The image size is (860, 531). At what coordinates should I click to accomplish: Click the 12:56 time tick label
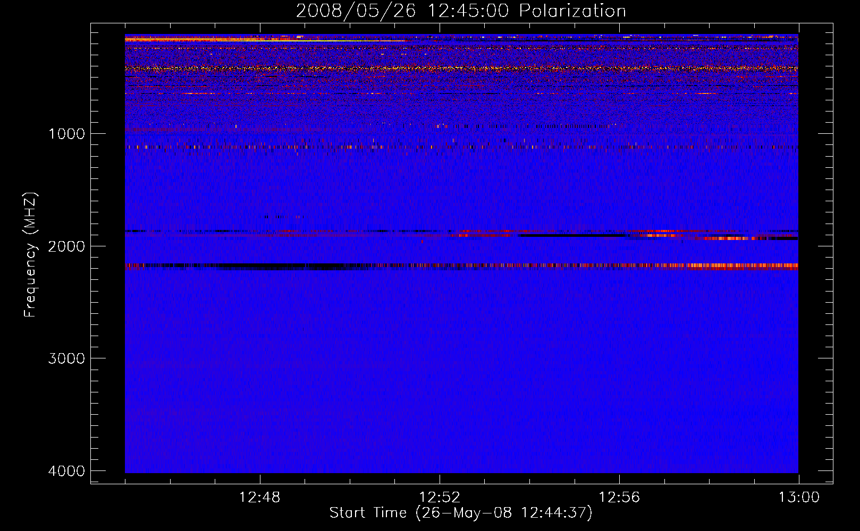[x=619, y=498]
